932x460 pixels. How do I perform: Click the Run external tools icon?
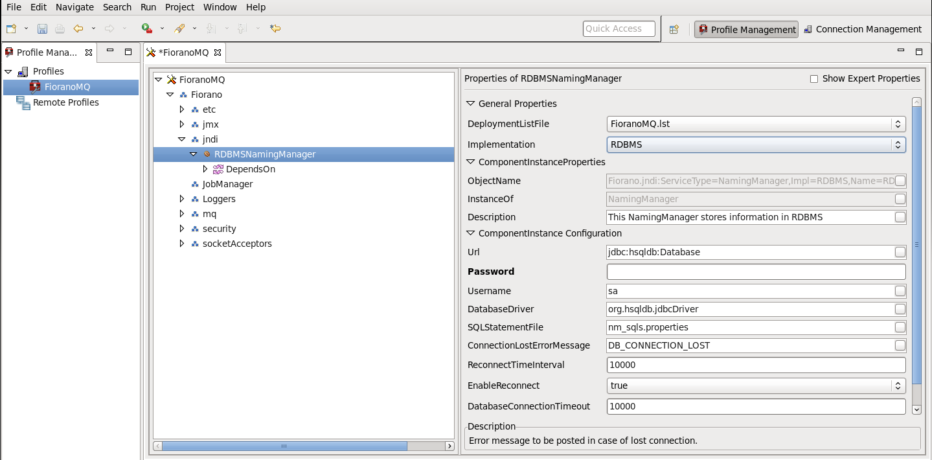[x=147, y=29]
